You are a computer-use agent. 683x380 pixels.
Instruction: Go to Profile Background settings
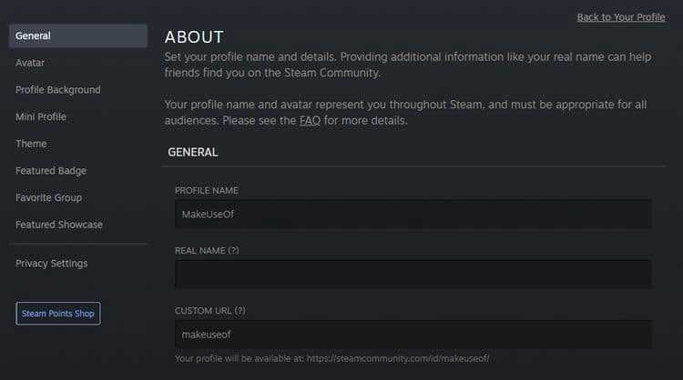pyautogui.click(x=58, y=90)
